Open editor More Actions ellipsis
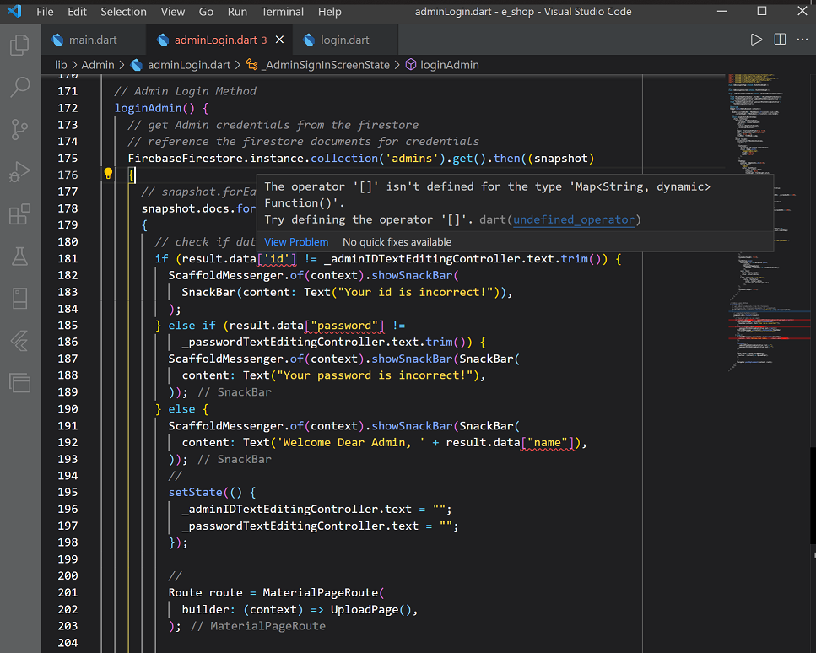The height and width of the screenshot is (653, 816). click(x=802, y=40)
